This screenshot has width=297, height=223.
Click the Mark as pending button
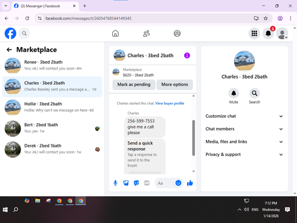click(x=134, y=84)
